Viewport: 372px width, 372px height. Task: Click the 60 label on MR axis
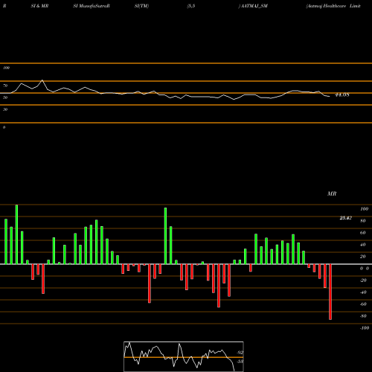click(363, 233)
